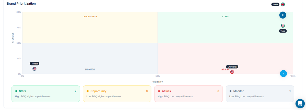The width and height of the screenshot is (306, 110).
Task: Click the Tesla label beside UK flag
Action: 275,5
